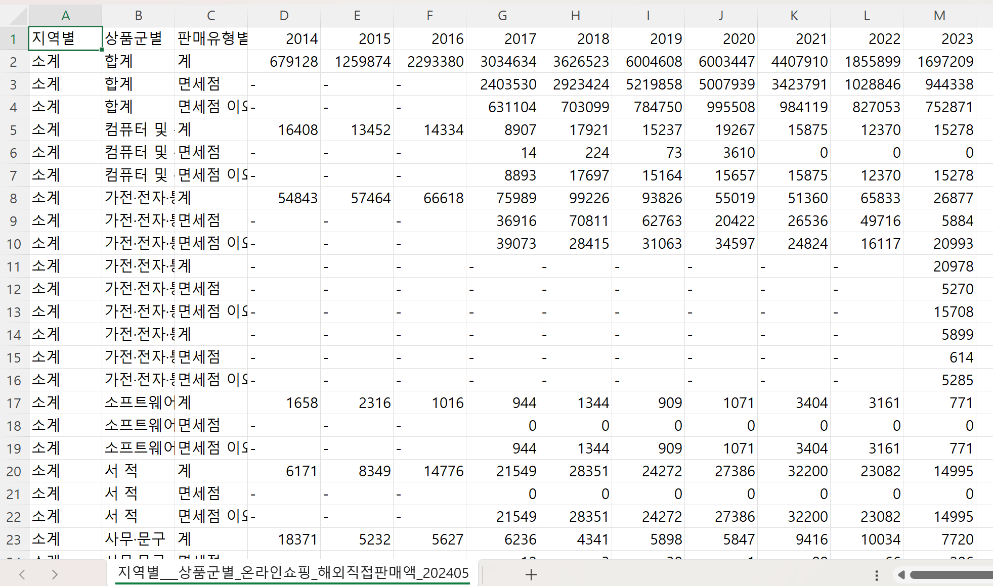
Task: Click the three-dot sheet bar options handle
Action: pos(877,575)
